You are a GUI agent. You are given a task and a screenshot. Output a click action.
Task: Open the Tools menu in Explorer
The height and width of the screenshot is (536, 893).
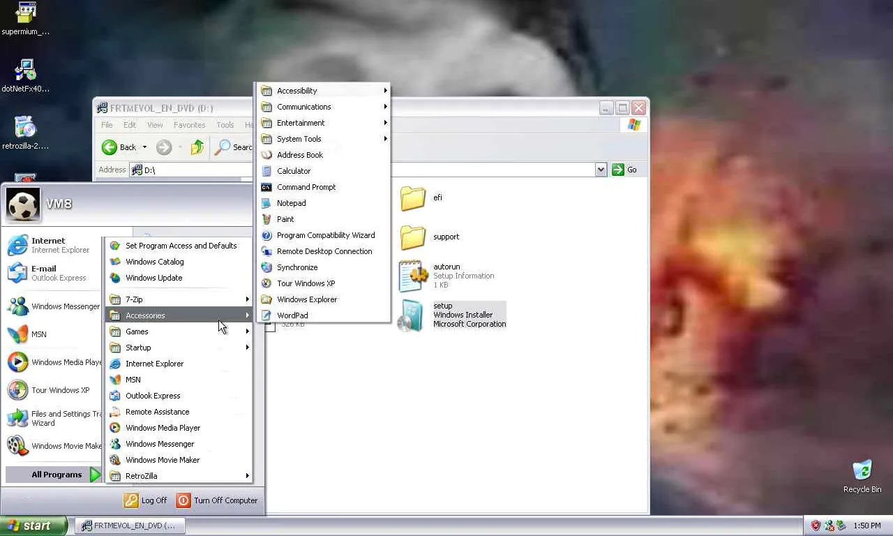point(225,125)
